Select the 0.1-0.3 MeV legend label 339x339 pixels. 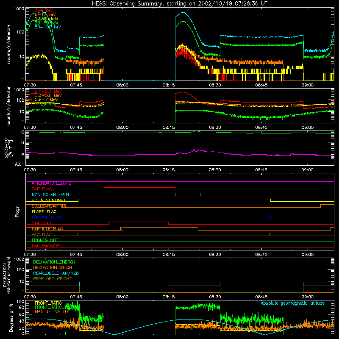(x=48, y=91)
